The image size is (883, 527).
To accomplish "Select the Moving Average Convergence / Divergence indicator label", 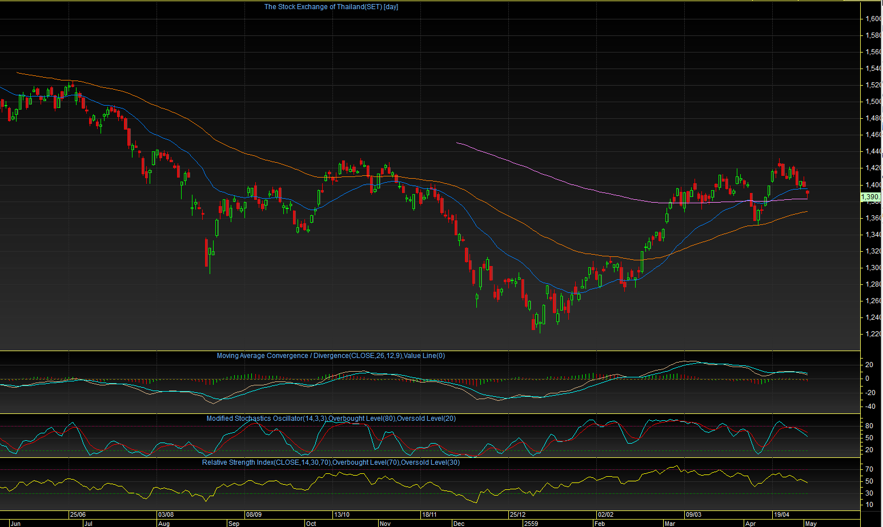I will (x=331, y=356).
